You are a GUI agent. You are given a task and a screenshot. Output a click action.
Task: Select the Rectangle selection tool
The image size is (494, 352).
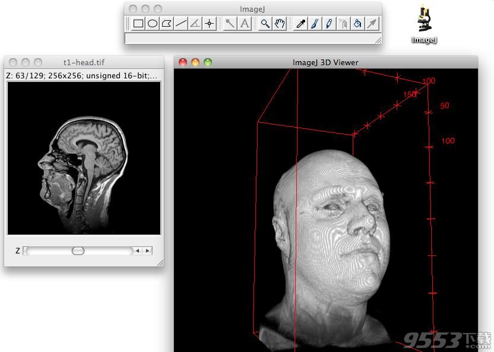pos(138,24)
